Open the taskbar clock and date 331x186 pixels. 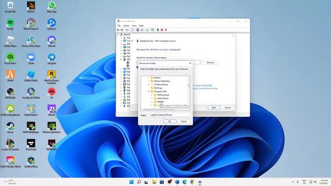point(324,182)
